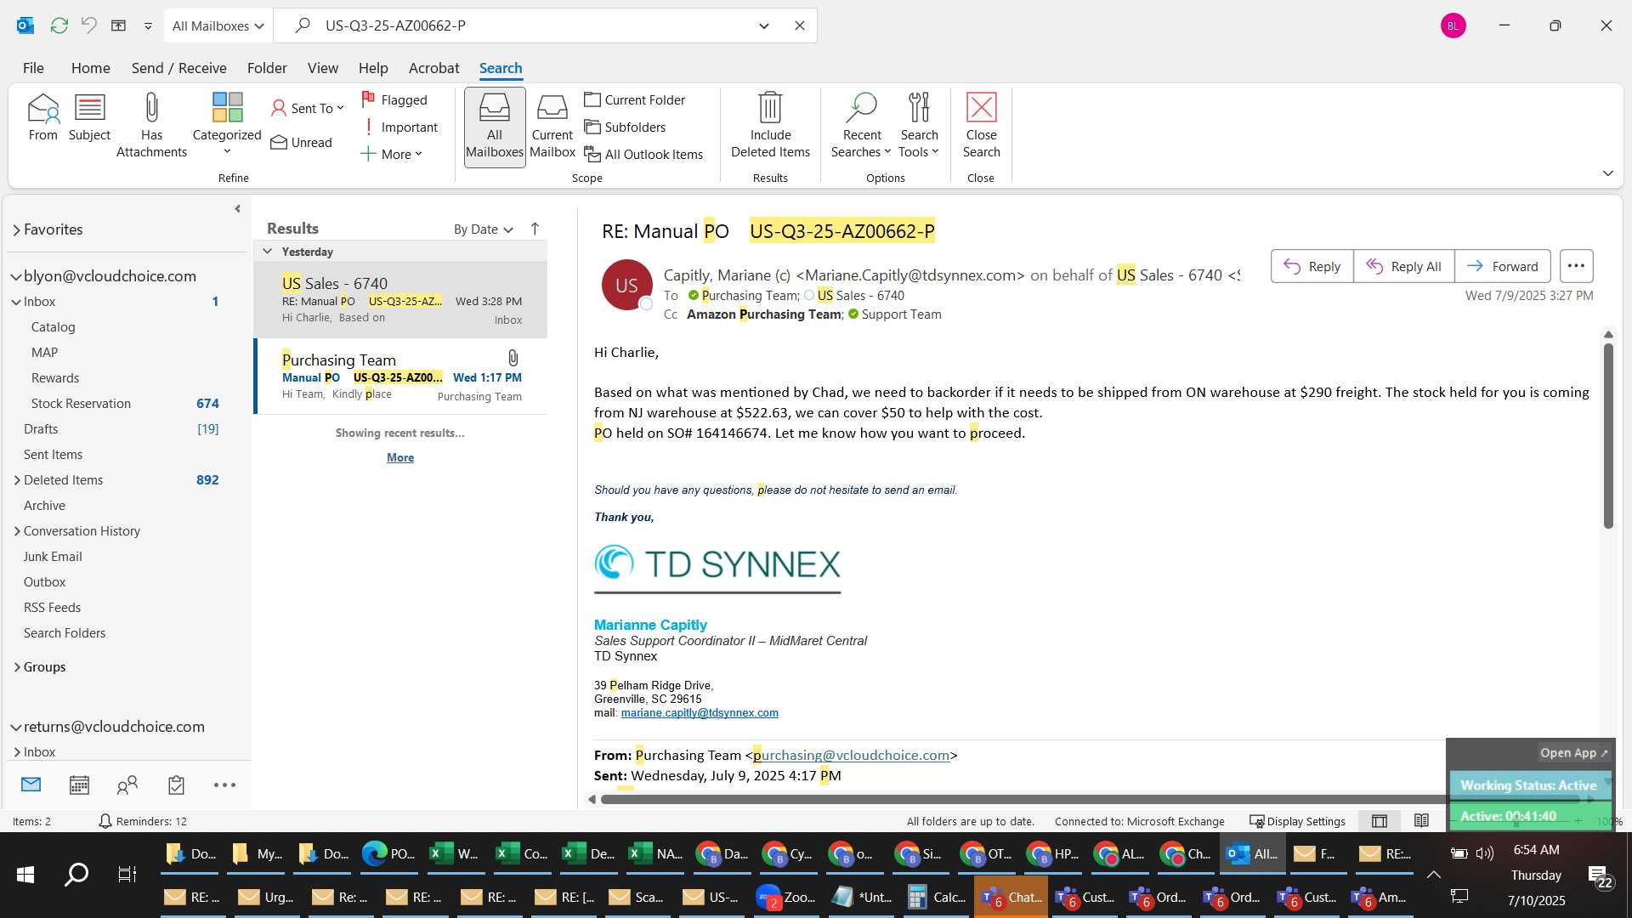The height and width of the screenshot is (918, 1632).
Task: Filter results by Important
Action: [x=399, y=127]
